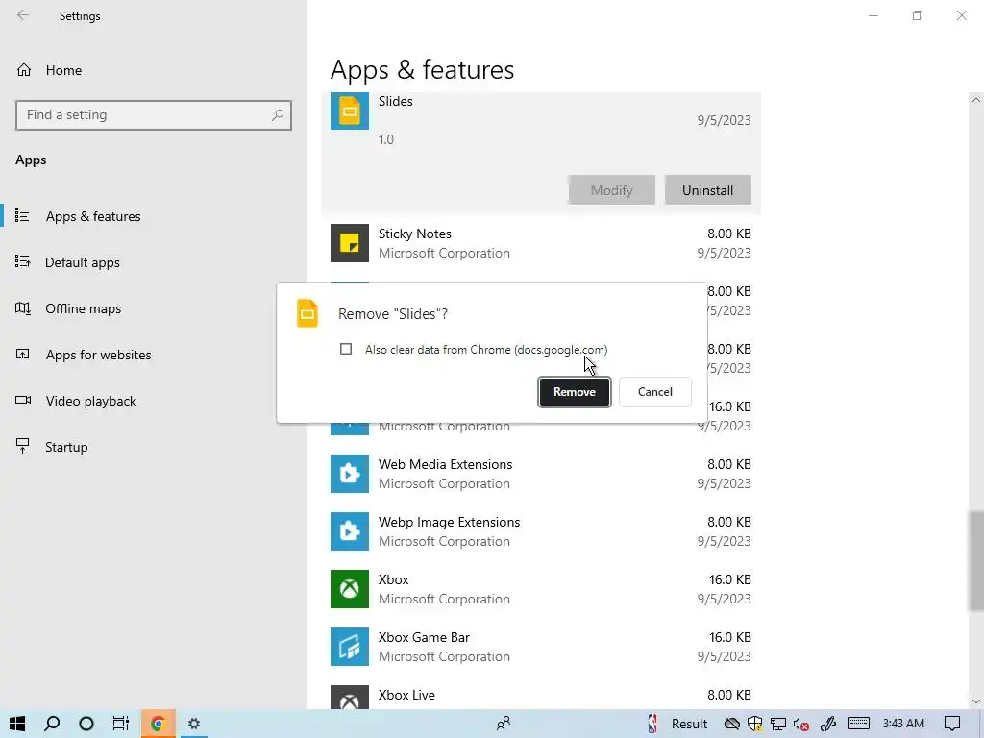Open the People icon on taskbar
The width and height of the screenshot is (984, 738).
coord(504,724)
